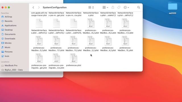
Task: Open the view mode up-down chevron
Action: (93, 7)
